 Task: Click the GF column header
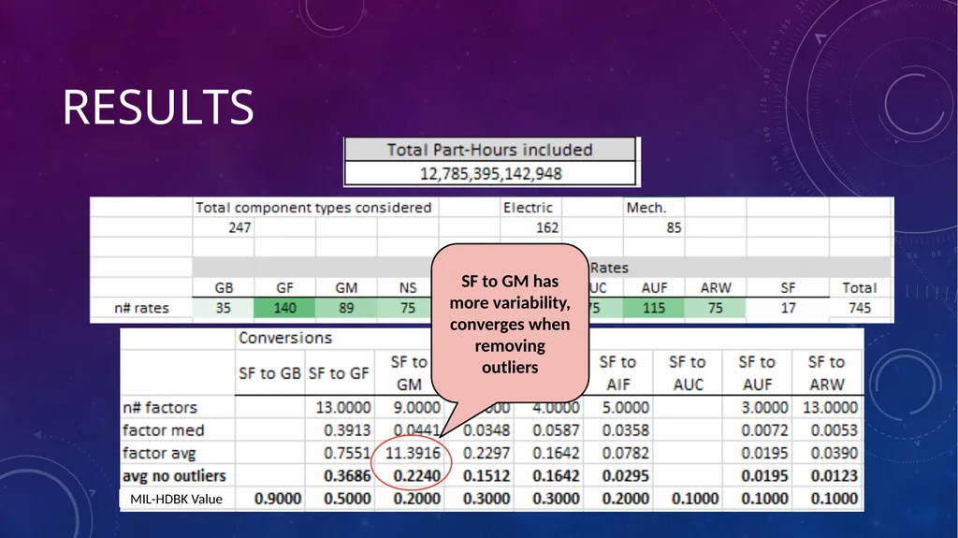284,288
